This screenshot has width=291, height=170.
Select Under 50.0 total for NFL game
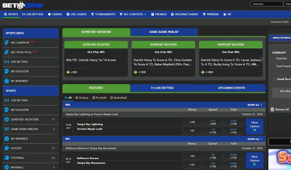point(233,164)
